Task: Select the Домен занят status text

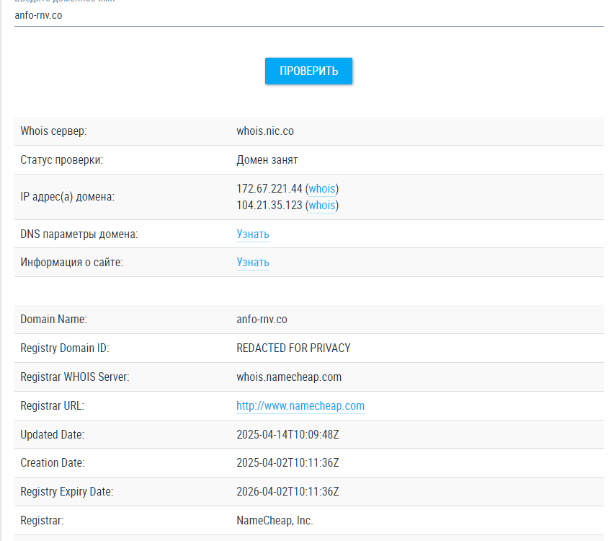Action: coord(267,160)
